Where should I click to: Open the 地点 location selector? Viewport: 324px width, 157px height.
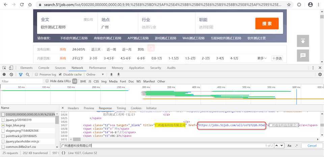coord(118,23)
